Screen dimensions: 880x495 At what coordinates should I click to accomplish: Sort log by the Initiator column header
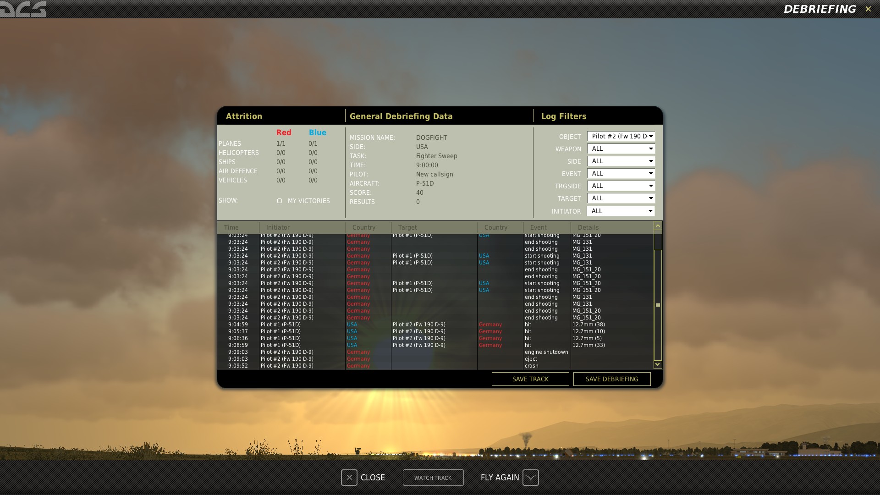(278, 227)
